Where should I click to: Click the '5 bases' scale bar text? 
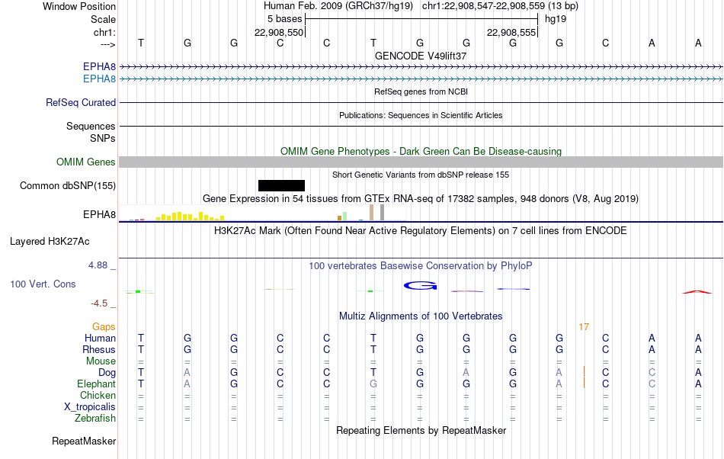tap(284, 19)
